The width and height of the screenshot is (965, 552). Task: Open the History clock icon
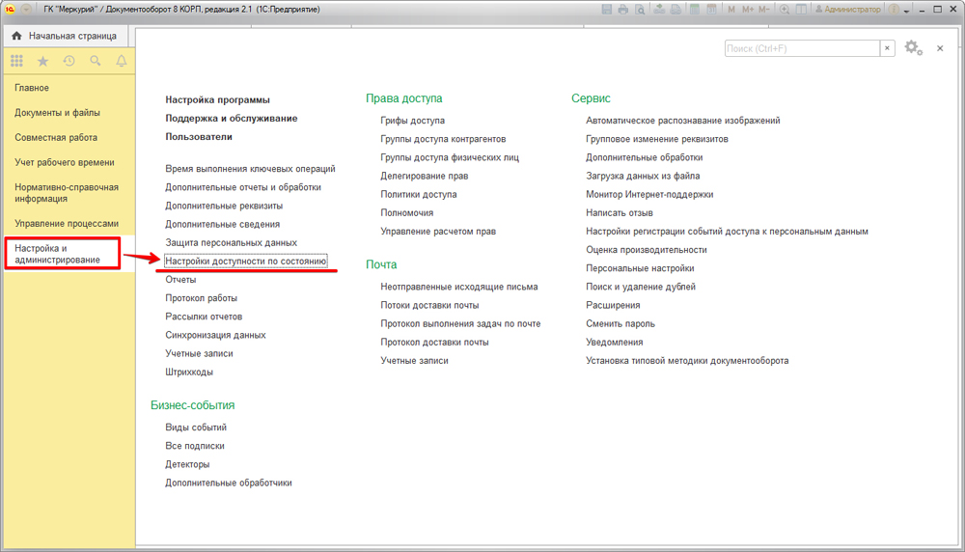[x=69, y=61]
